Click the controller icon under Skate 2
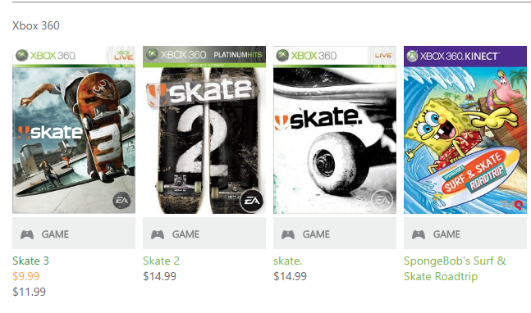The image size is (531, 313). click(158, 234)
